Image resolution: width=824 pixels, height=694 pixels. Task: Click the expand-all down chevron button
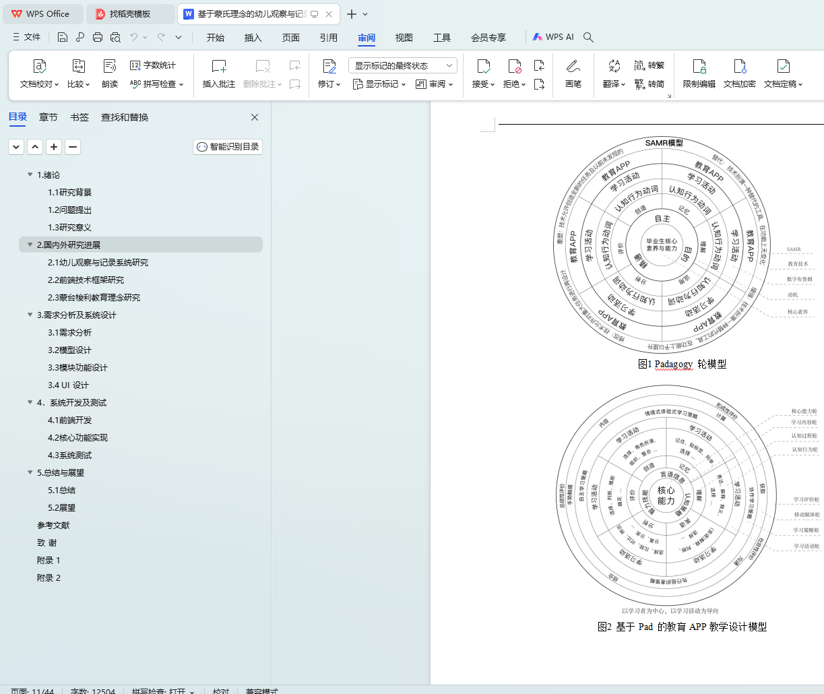point(17,147)
